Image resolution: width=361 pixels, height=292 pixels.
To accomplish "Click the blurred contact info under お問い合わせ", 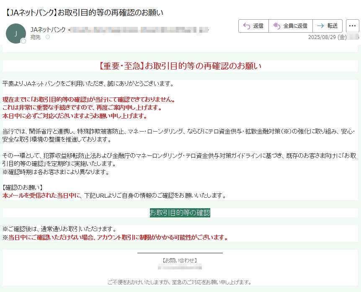I will 180,267.
